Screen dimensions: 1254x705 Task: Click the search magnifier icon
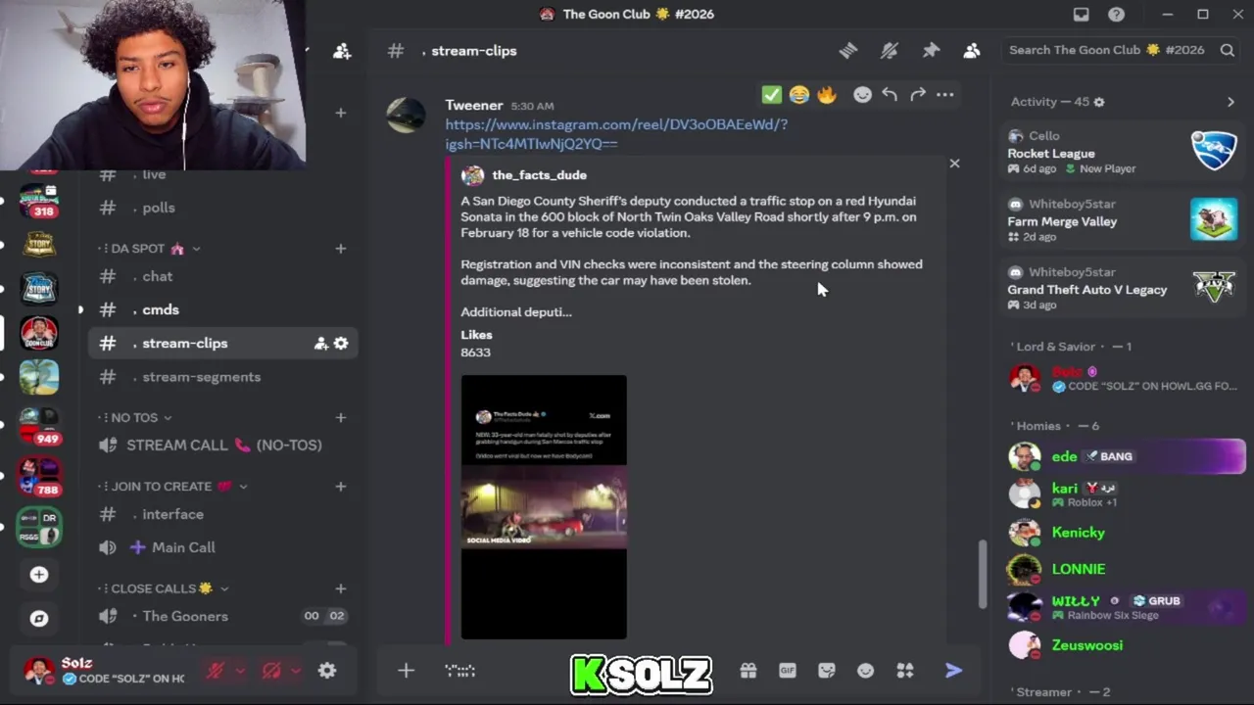coord(1227,50)
